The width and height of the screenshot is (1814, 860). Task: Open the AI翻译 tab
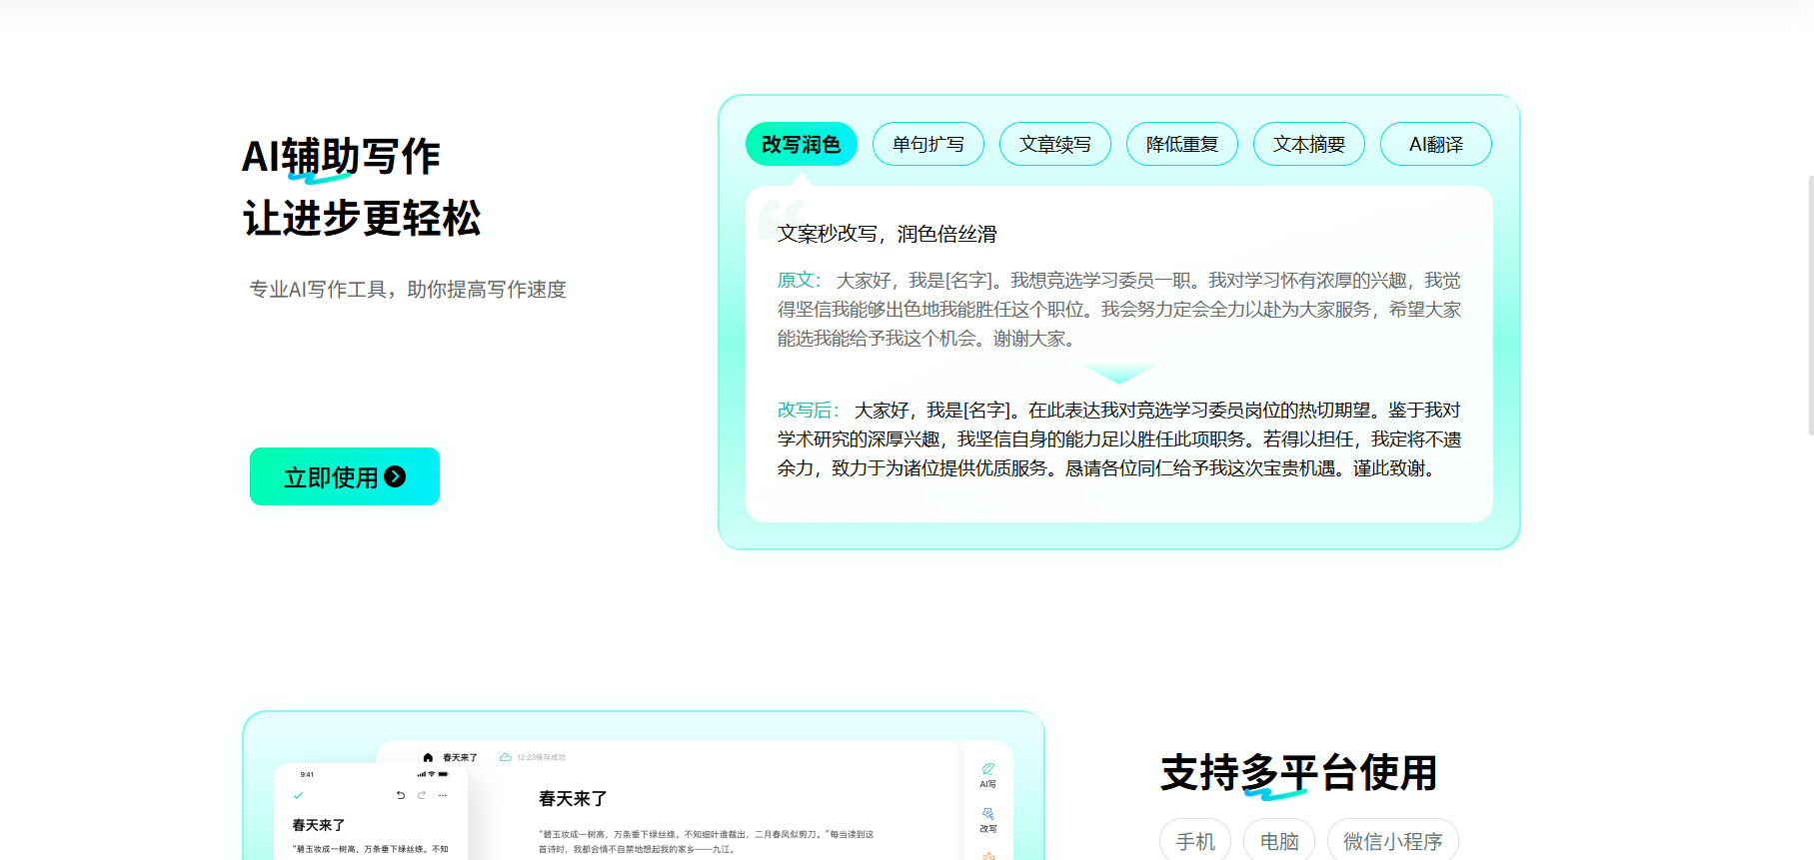1435,144
